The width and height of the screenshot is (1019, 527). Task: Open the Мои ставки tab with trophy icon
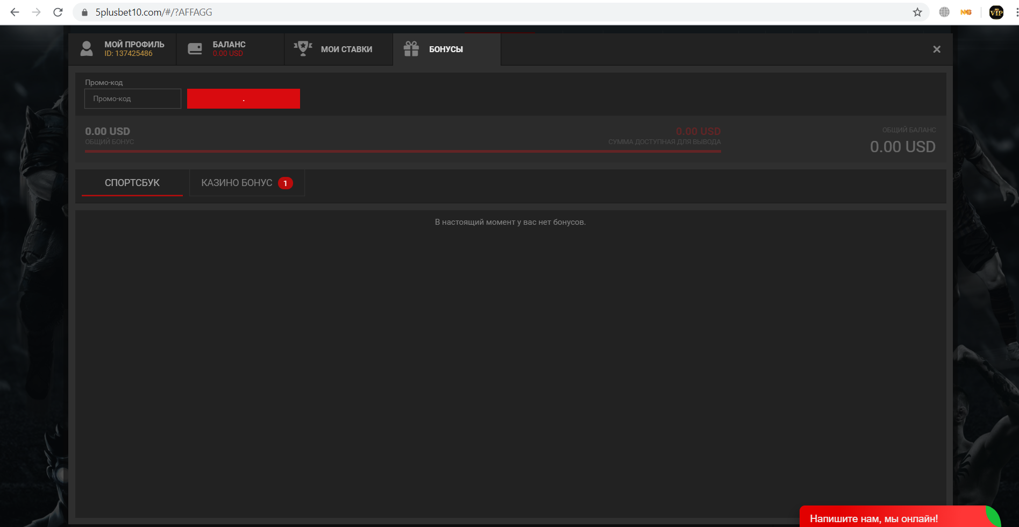[338, 49]
